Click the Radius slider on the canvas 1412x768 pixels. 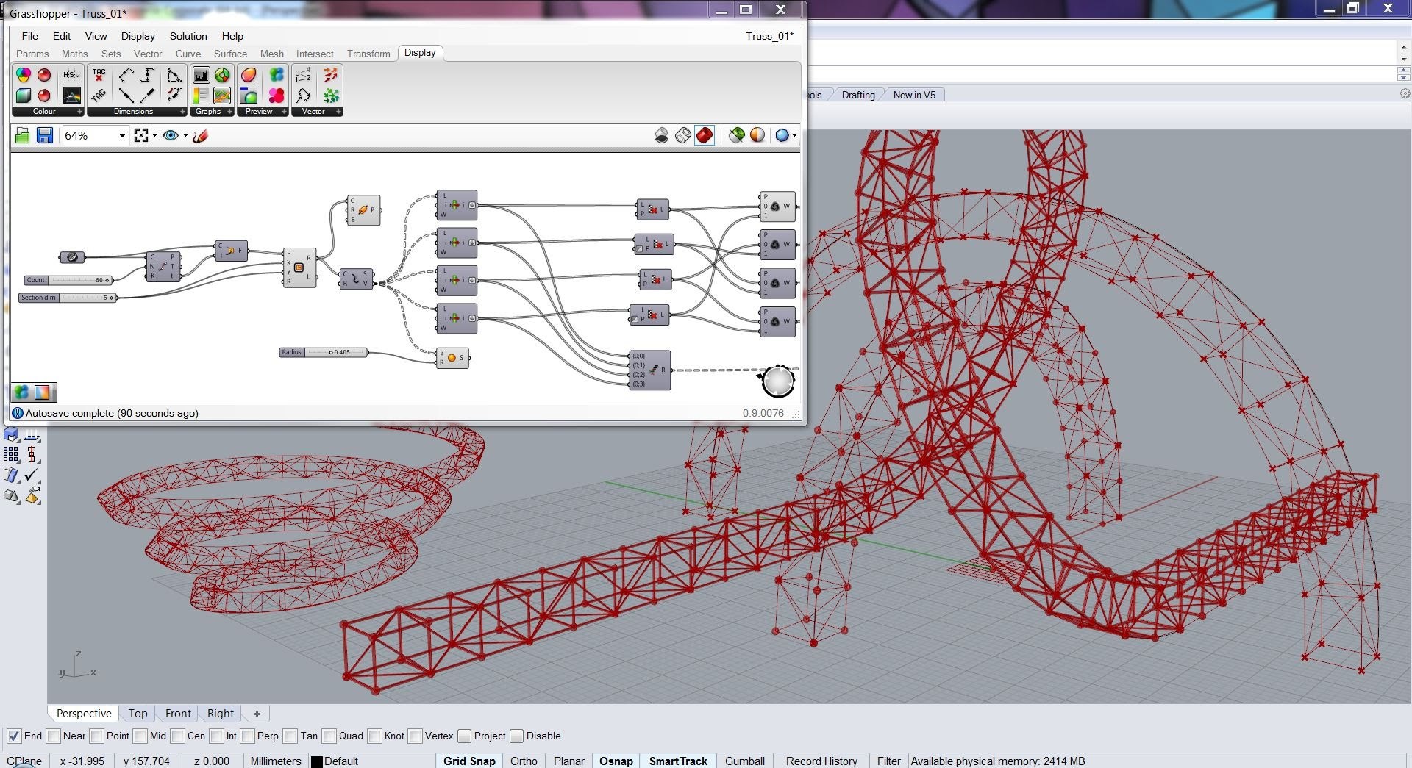click(x=324, y=352)
